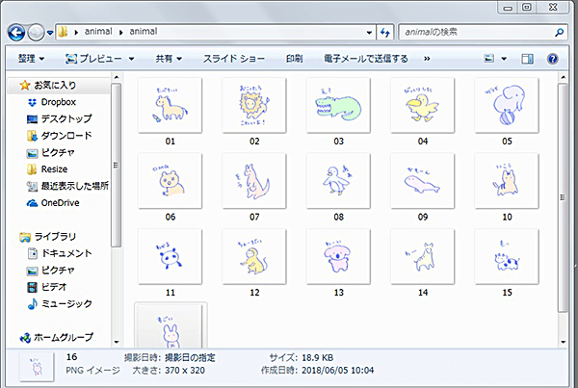Show more toolbar commands chevron

pyautogui.click(x=427, y=59)
